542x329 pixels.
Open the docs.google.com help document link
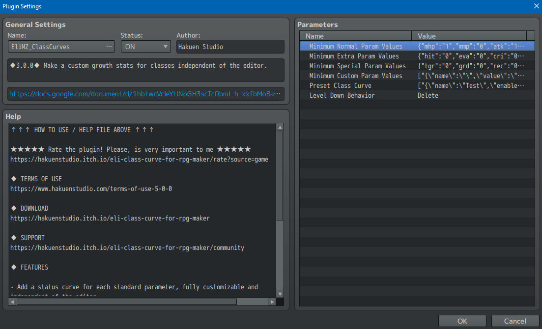click(142, 94)
